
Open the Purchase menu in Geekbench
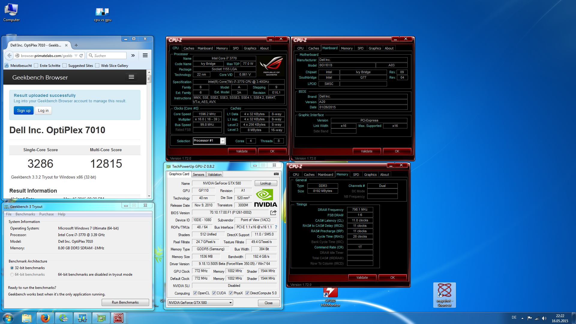tap(46, 214)
